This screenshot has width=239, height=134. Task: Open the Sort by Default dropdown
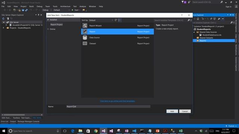tap(101, 20)
